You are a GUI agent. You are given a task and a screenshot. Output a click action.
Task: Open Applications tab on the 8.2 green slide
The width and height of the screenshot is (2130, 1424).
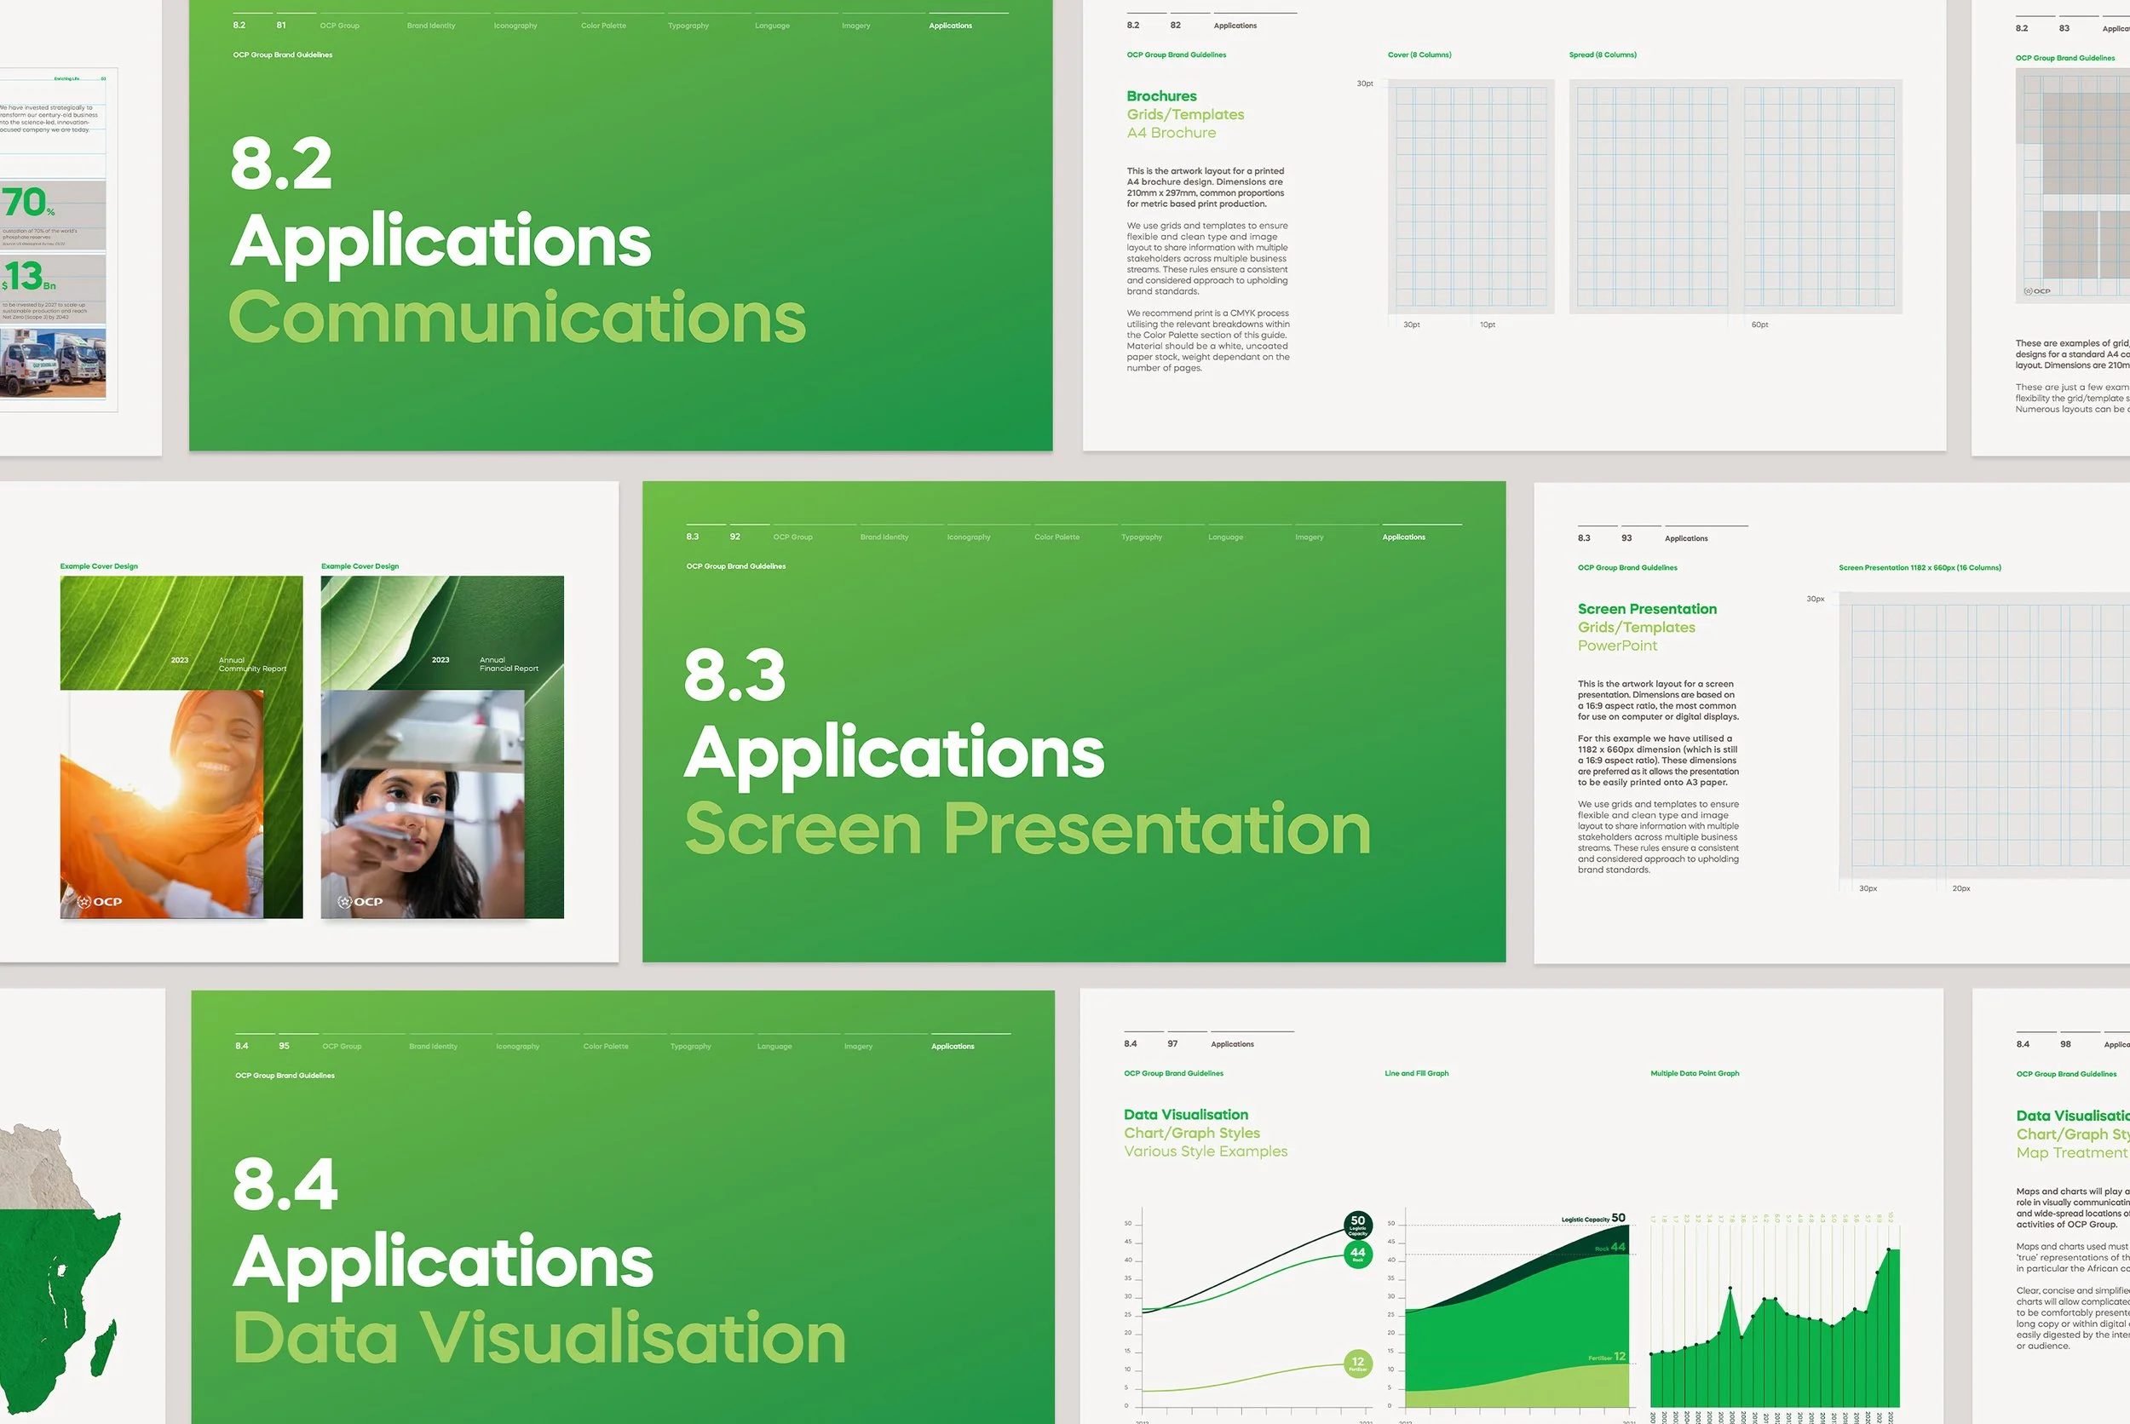click(x=950, y=26)
